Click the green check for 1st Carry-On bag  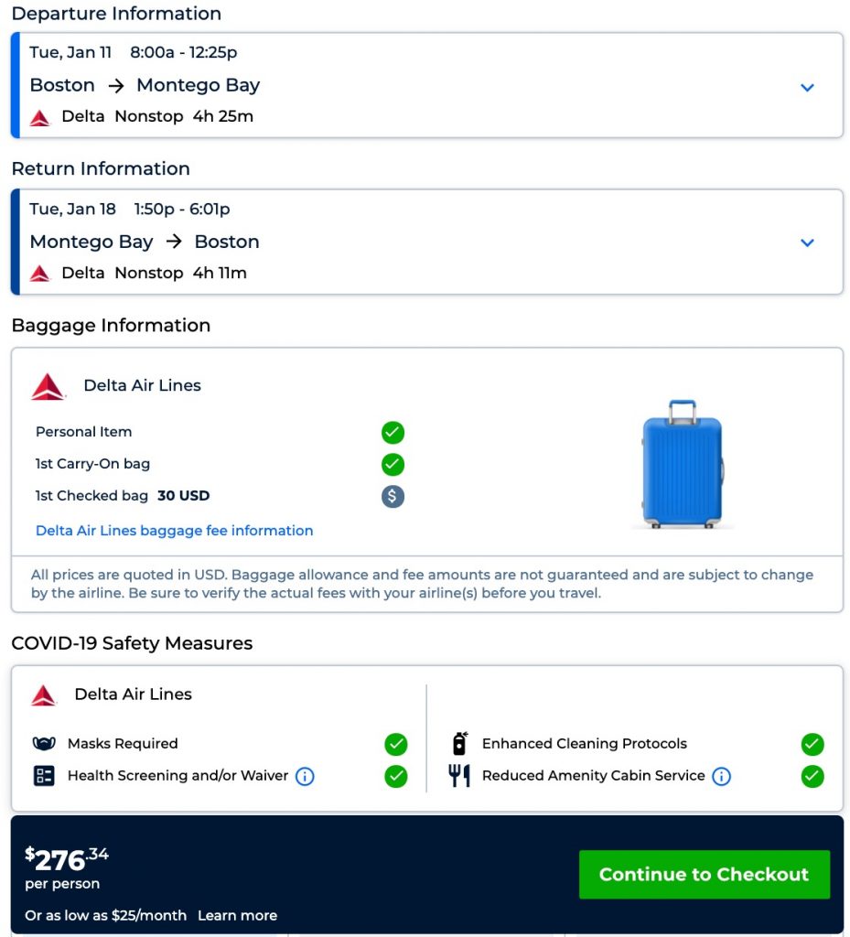(x=393, y=465)
